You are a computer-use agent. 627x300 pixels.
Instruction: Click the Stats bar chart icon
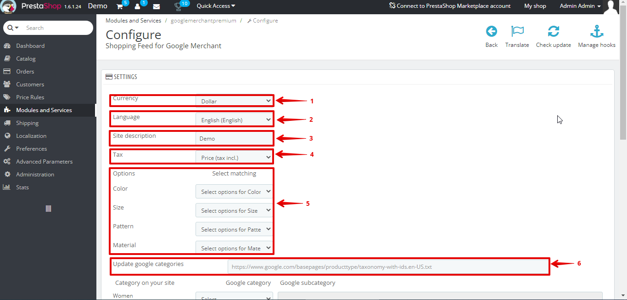tap(7, 187)
